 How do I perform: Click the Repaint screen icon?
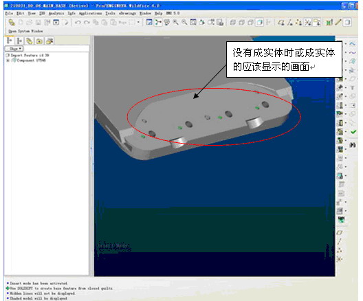click(x=149, y=22)
